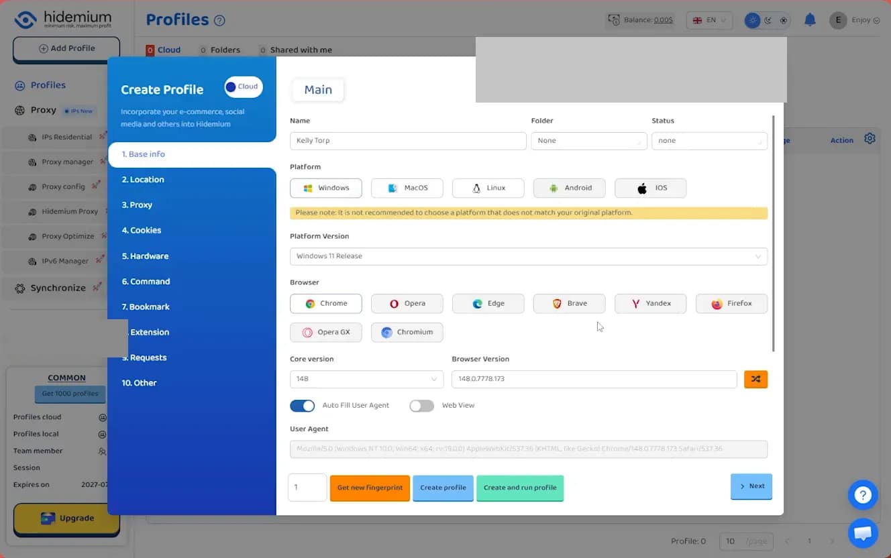
Task: Go to 7. Bookmark step
Action: pyautogui.click(x=146, y=307)
